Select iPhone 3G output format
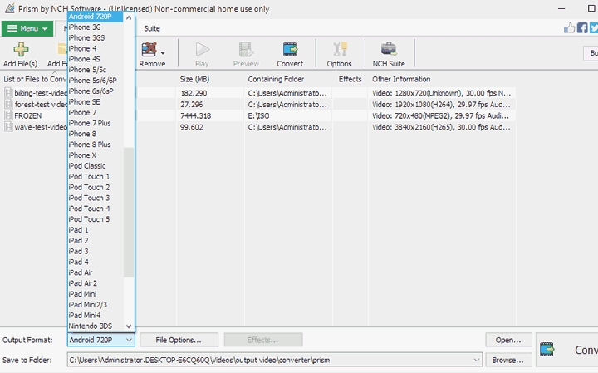Image resolution: width=598 pixels, height=373 pixels. click(x=96, y=27)
